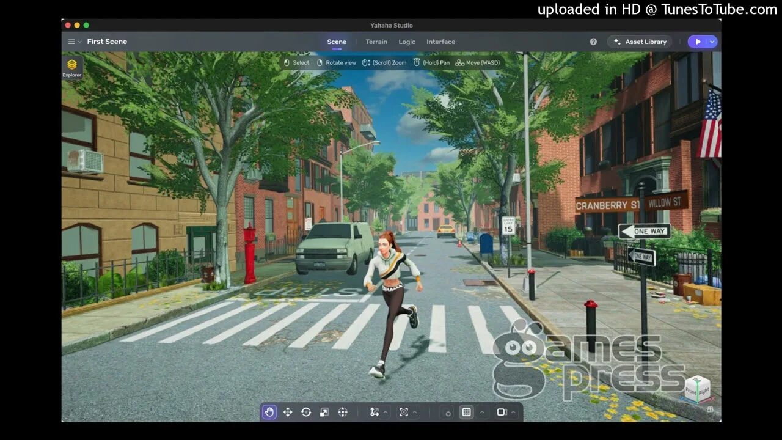Close the Yahaha Studio window
This screenshot has height=440, width=782.
point(68,25)
